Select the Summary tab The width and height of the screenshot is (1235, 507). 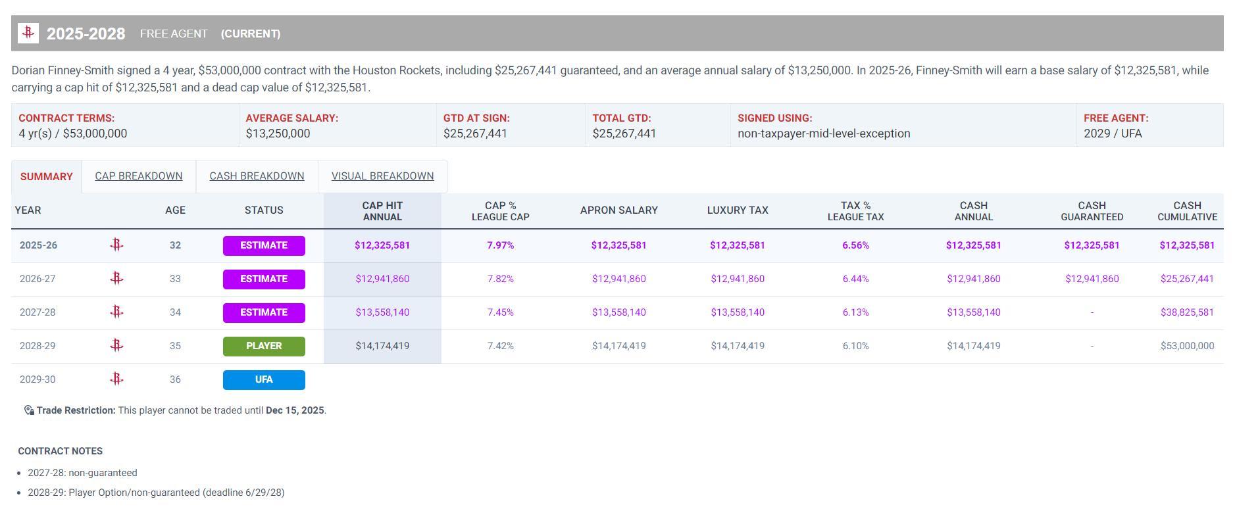[47, 177]
